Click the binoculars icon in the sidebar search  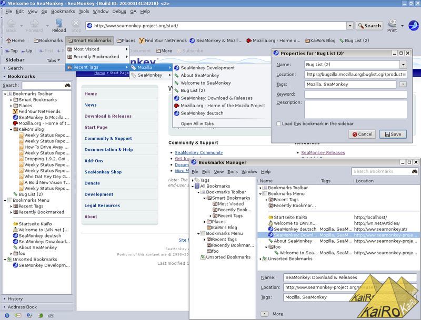68,85
